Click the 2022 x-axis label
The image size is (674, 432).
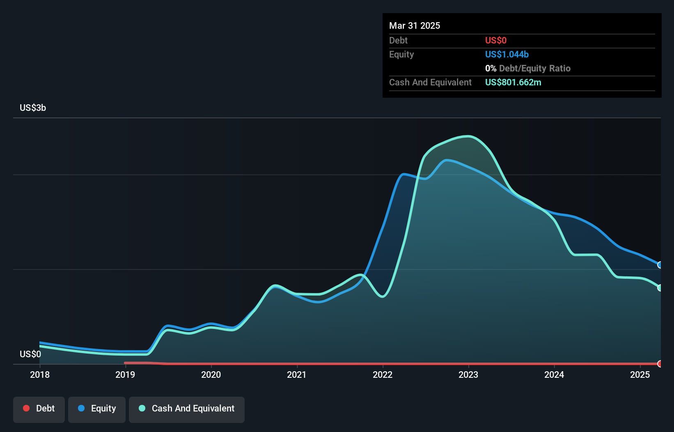(x=383, y=375)
